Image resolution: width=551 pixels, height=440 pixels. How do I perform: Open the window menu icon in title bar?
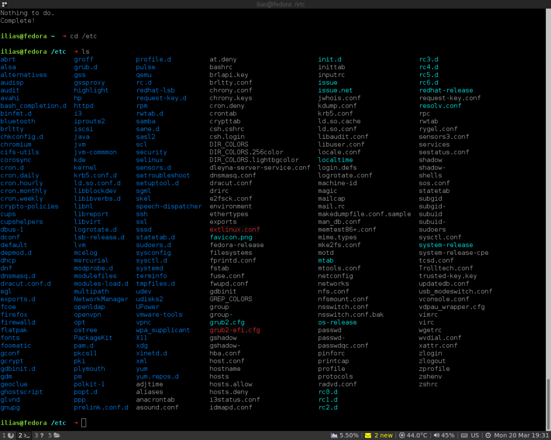[x=4, y=4]
